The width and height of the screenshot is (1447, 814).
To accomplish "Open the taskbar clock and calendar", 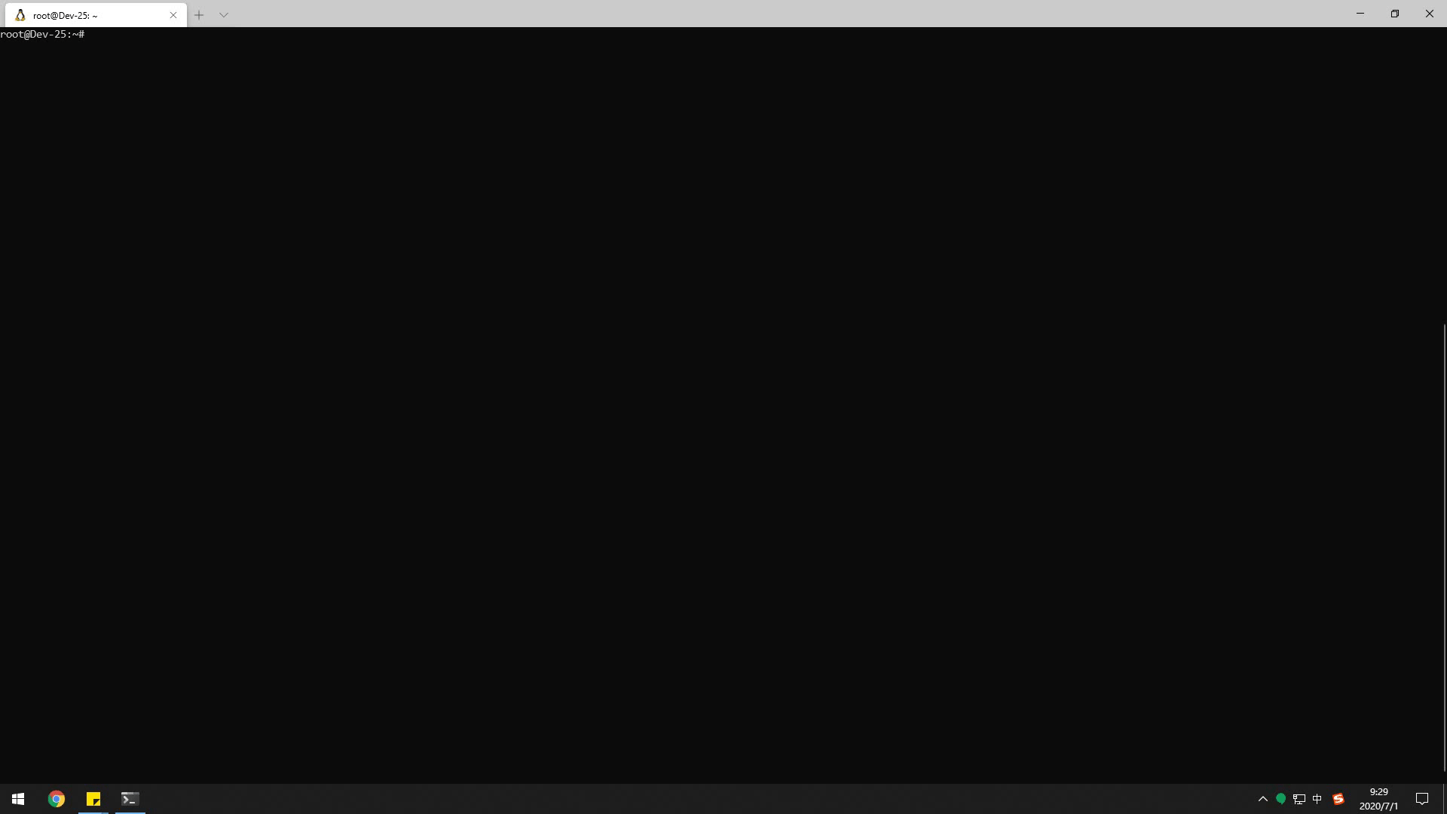I will (1378, 799).
